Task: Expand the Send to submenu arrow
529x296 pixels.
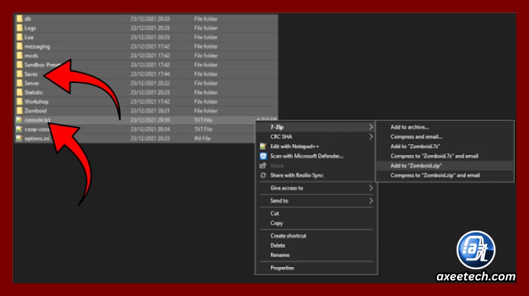Action: 371,201
